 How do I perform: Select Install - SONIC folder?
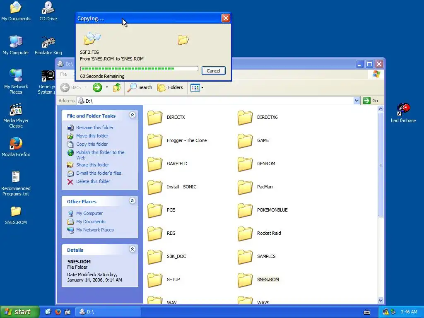coord(172,187)
